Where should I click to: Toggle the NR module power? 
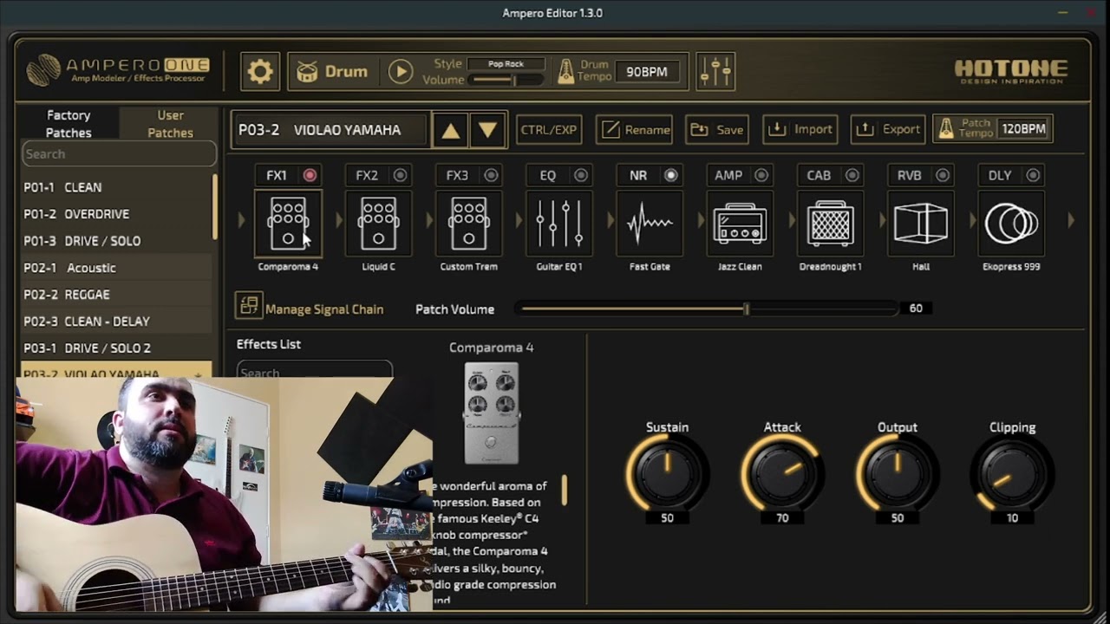tap(671, 175)
